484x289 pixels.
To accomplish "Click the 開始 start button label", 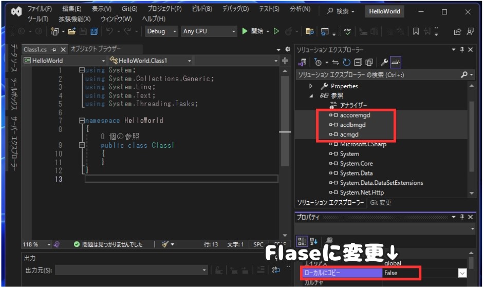I will click(257, 31).
